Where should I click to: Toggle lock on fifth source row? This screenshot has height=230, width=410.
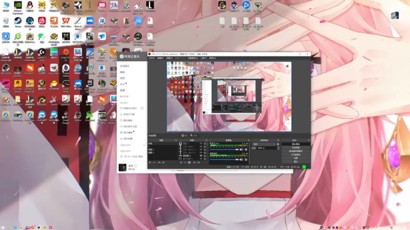pos(204,155)
